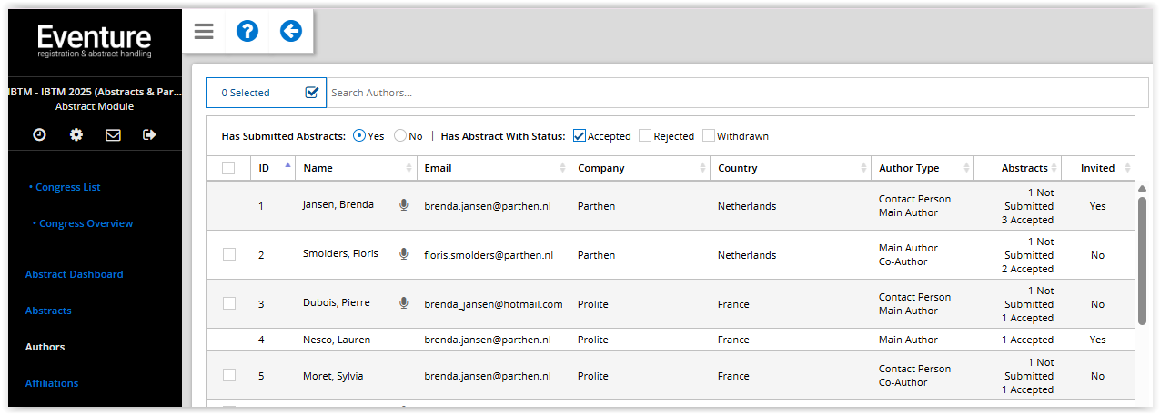Click microphone icon beside Dubois, Pierre
This screenshot has width=1160, height=414.
click(x=404, y=303)
